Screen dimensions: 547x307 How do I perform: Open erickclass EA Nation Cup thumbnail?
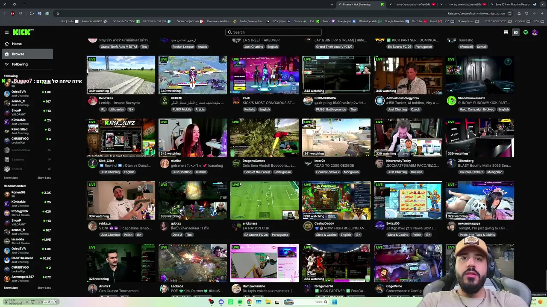pos(265,200)
